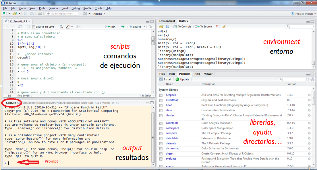The width and height of the screenshot is (317, 170).
Task: Minimize the Environment/History pane icon
Action: click(308, 21)
